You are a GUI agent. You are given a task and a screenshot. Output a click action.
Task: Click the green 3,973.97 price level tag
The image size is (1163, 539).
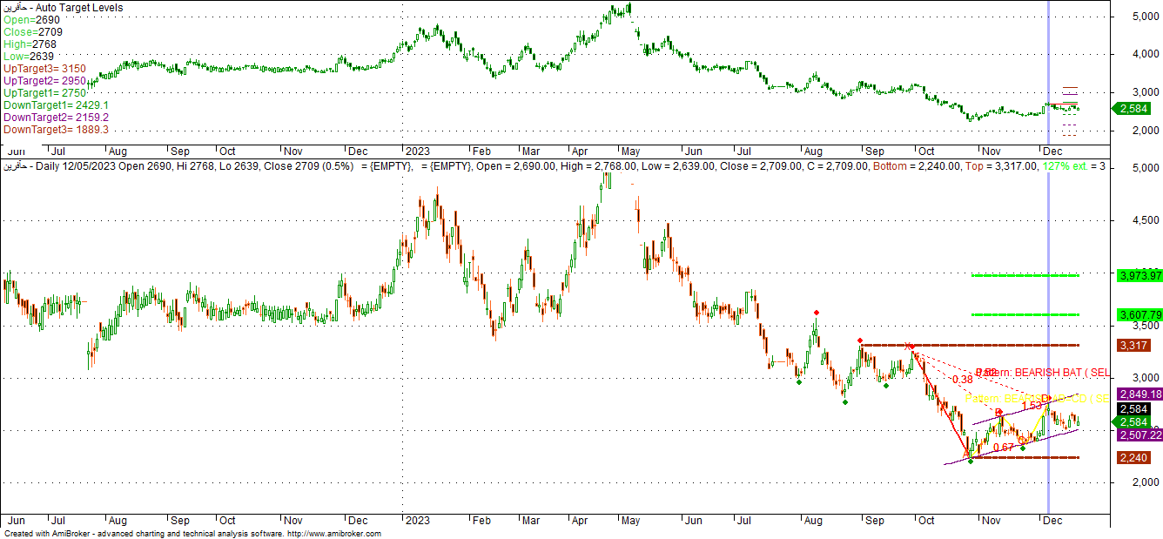tap(1138, 276)
